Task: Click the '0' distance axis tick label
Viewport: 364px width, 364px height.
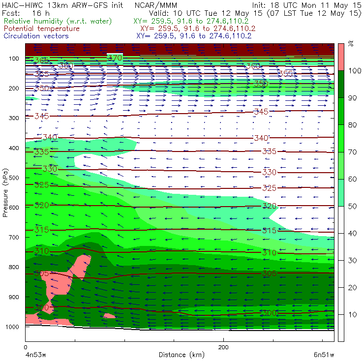Action: tap(26, 347)
